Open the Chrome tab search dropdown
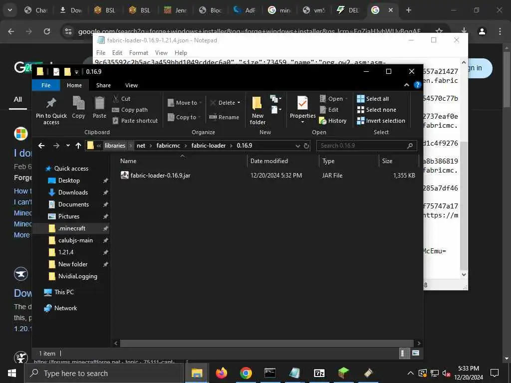This screenshot has width=511, height=383. [x=10, y=10]
